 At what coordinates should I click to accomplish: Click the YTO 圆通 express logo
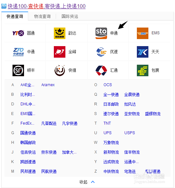pos(18,33)
